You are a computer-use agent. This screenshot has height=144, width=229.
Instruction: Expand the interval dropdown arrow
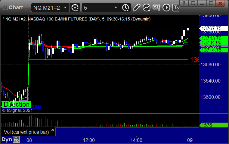[116, 8]
